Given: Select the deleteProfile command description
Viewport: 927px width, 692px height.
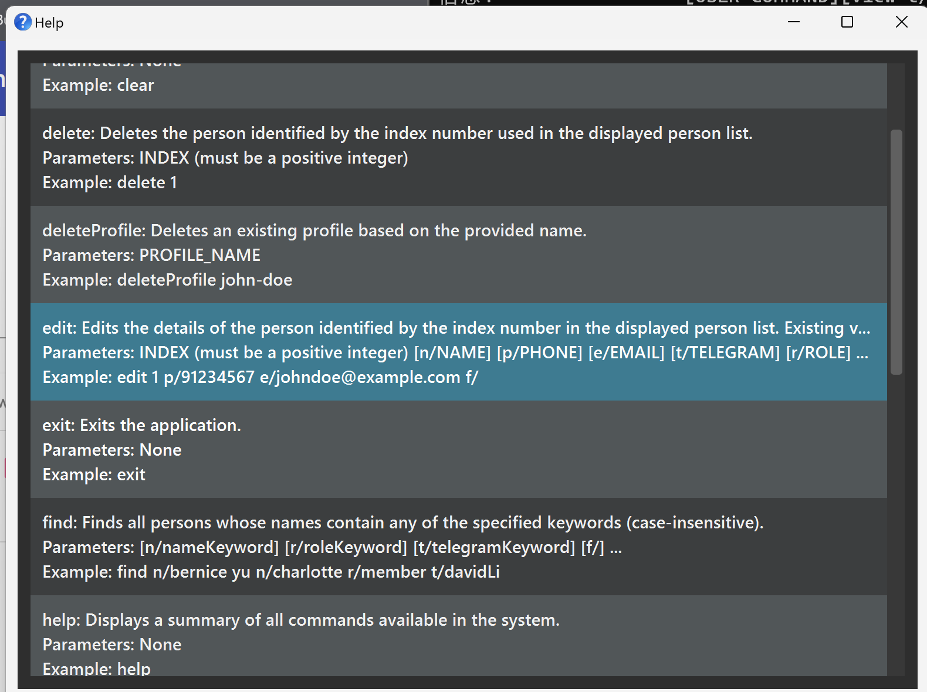Looking at the screenshot, I should (x=314, y=231).
